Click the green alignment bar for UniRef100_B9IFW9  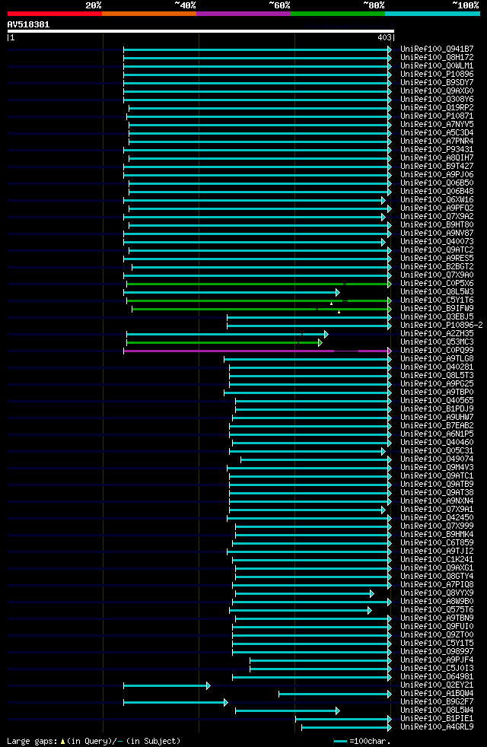coord(262,309)
